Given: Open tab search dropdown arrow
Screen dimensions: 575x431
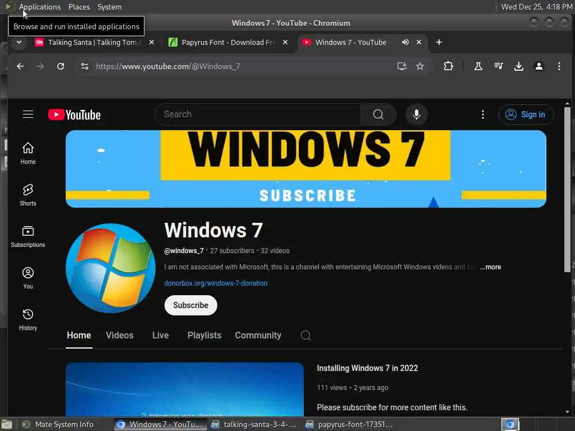Looking at the screenshot, I should pos(19,42).
